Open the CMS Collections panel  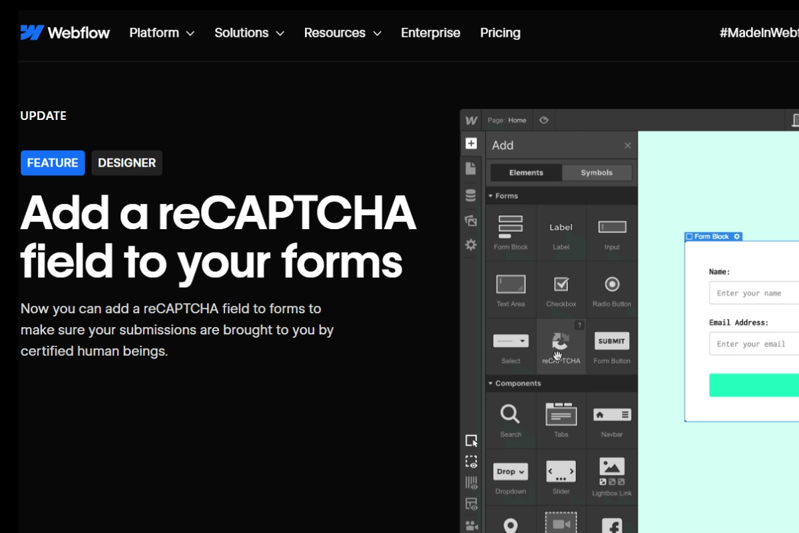(x=471, y=195)
